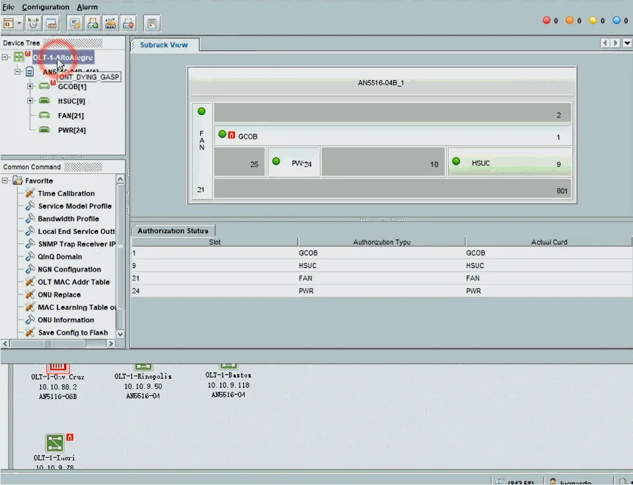633x485 pixels.
Task: Click Common Command scroll-down arrow
Action: pyautogui.click(x=120, y=334)
